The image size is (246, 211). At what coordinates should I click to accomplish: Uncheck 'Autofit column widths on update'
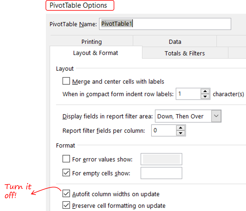point(66,194)
